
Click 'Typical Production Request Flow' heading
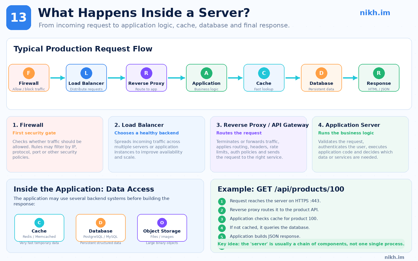coord(83,49)
